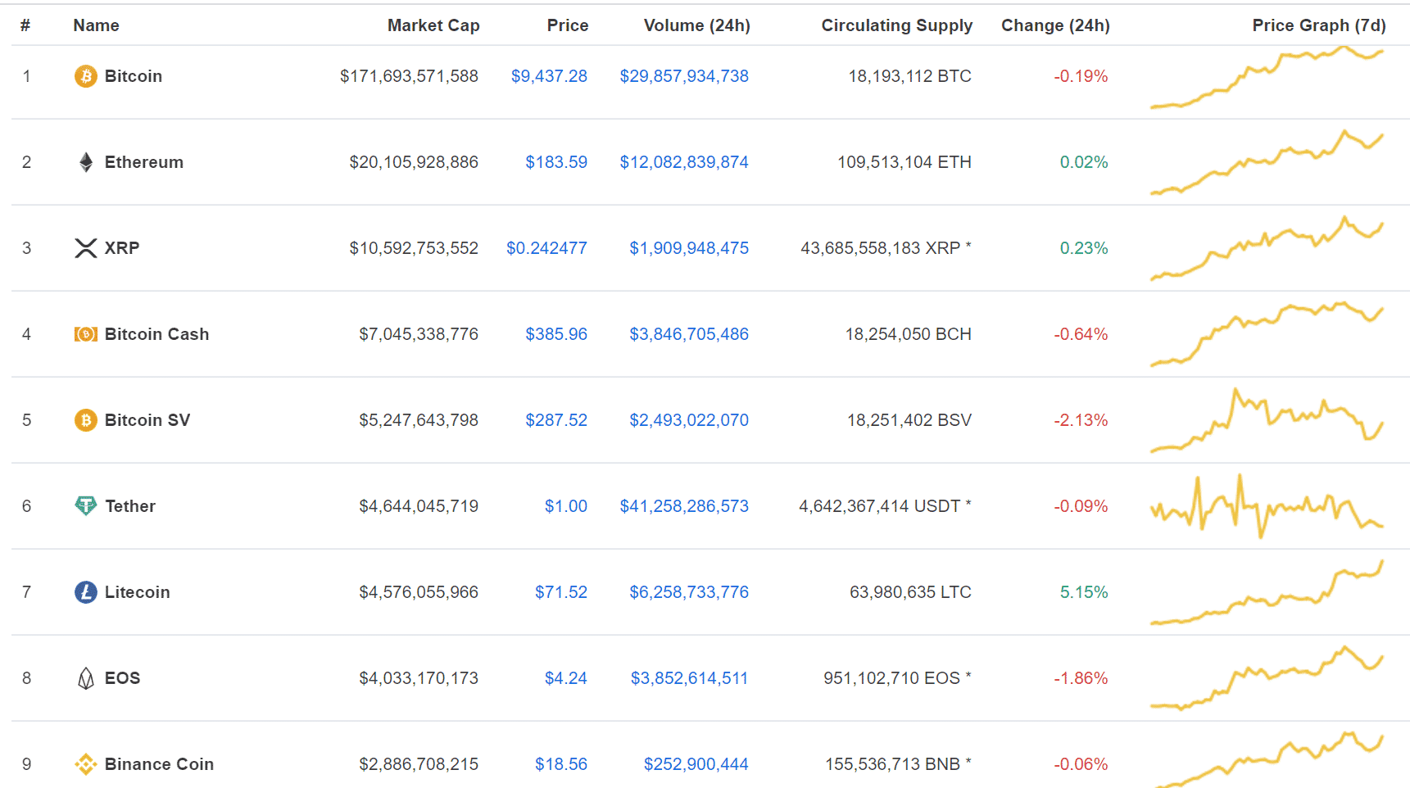Click Tether price $1.00
The image size is (1410, 788).
566,506
